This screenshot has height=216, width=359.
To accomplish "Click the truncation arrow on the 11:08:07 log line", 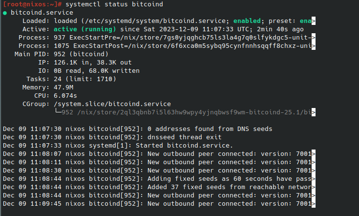I will click(x=313, y=153).
